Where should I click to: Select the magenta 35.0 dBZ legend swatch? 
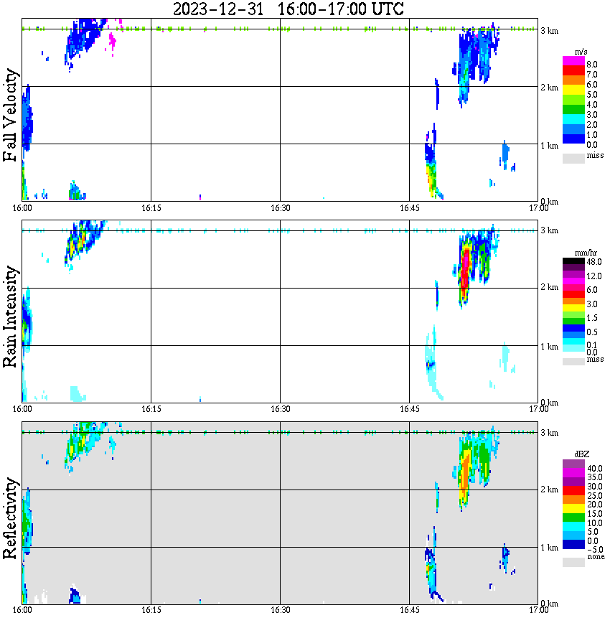coord(573,473)
